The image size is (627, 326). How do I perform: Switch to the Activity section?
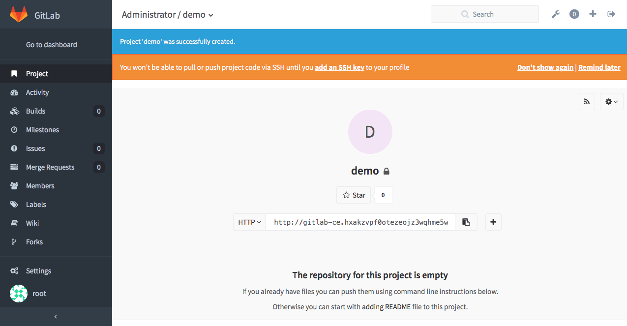coord(37,92)
